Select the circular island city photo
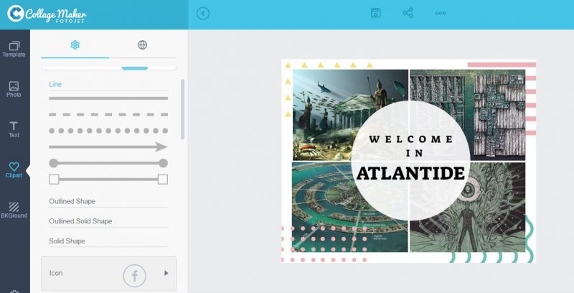This screenshot has height=293, width=574. click(350, 207)
